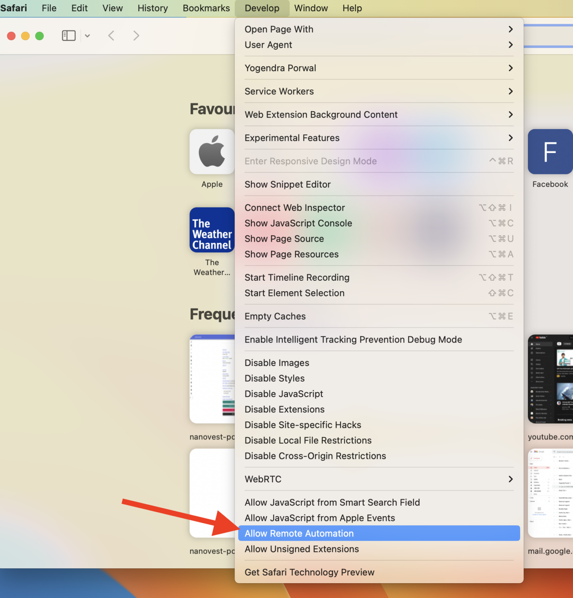Open the youtube.com frequently visited thumbnail
Image resolution: width=573 pixels, height=598 pixels.
click(x=550, y=379)
